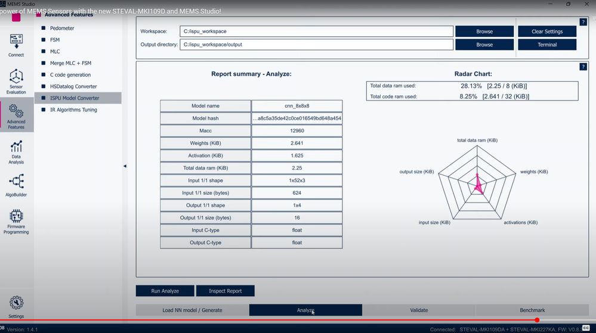
Task: Click the video progress scrubber handle
Action: click(x=537, y=320)
